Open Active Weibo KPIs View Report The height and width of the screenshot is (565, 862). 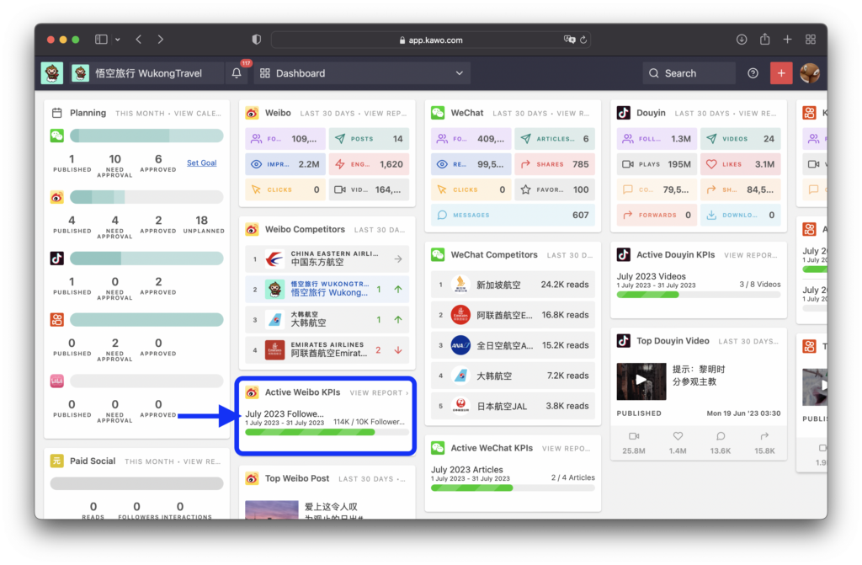pyautogui.click(x=379, y=392)
